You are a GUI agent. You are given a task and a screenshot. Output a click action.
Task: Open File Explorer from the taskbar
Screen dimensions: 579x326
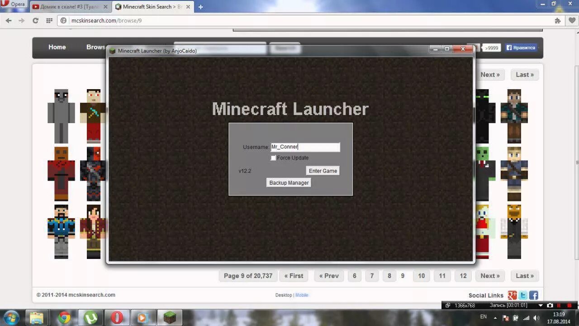click(x=37, y=318)
